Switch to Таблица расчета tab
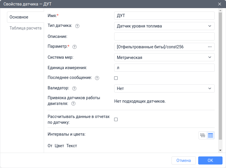The height and width of the screenshot is (168, 226). click(x=25, y=28)
